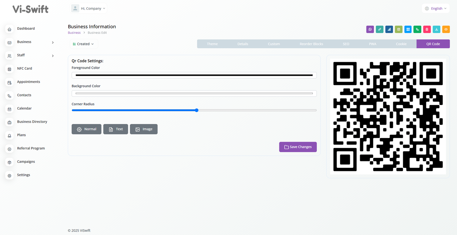
Task: Click the Vi-Swift logo
Action: pyautogui.click(x=31, y=9)
